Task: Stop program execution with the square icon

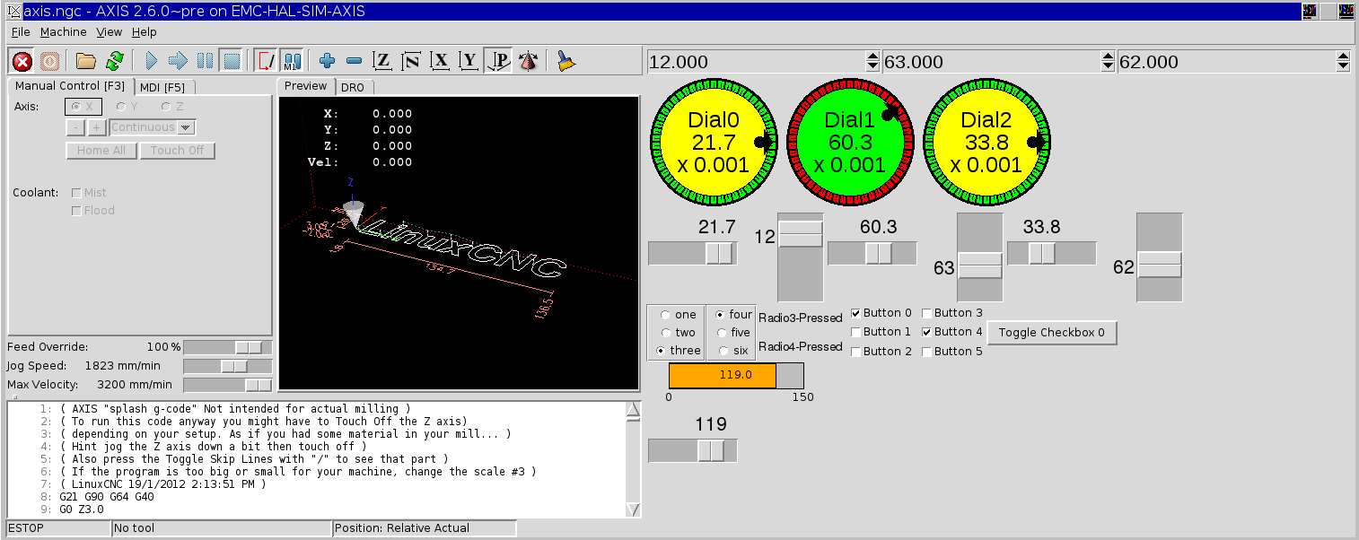Action: [x=232, y=61]
